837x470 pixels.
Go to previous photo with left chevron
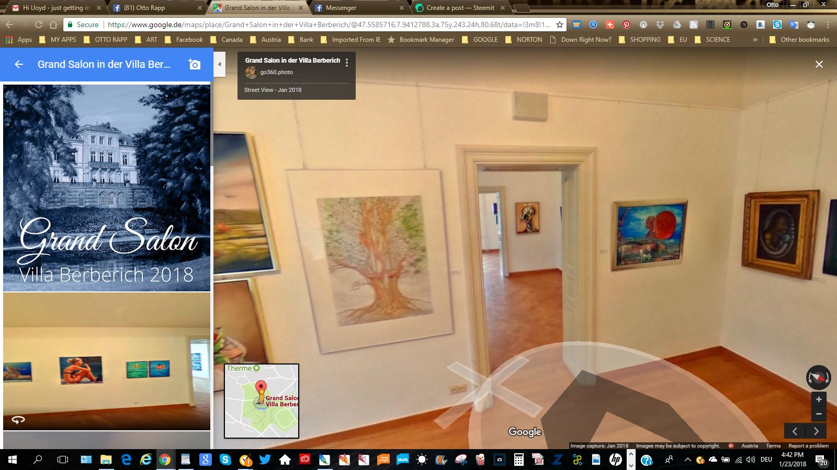click(795, 431)
